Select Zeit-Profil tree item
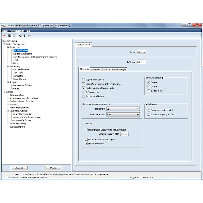The width and height of the screenshot is (203, 203). 18,72
